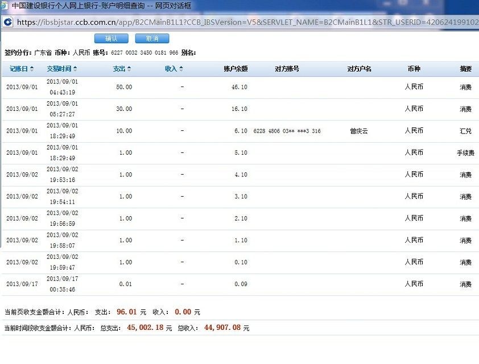Click the CCB site icon beside URL
This screenshot has width=479, height=364.
click(8, 22)
